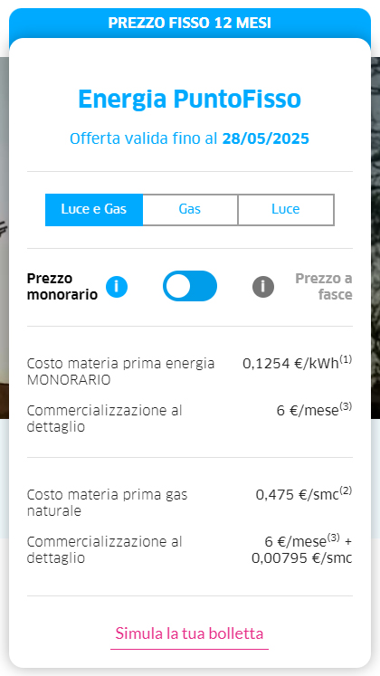
Task: Open the Simula la tua bolletta link
Action: pyautogui.click(x=190, y=633)
